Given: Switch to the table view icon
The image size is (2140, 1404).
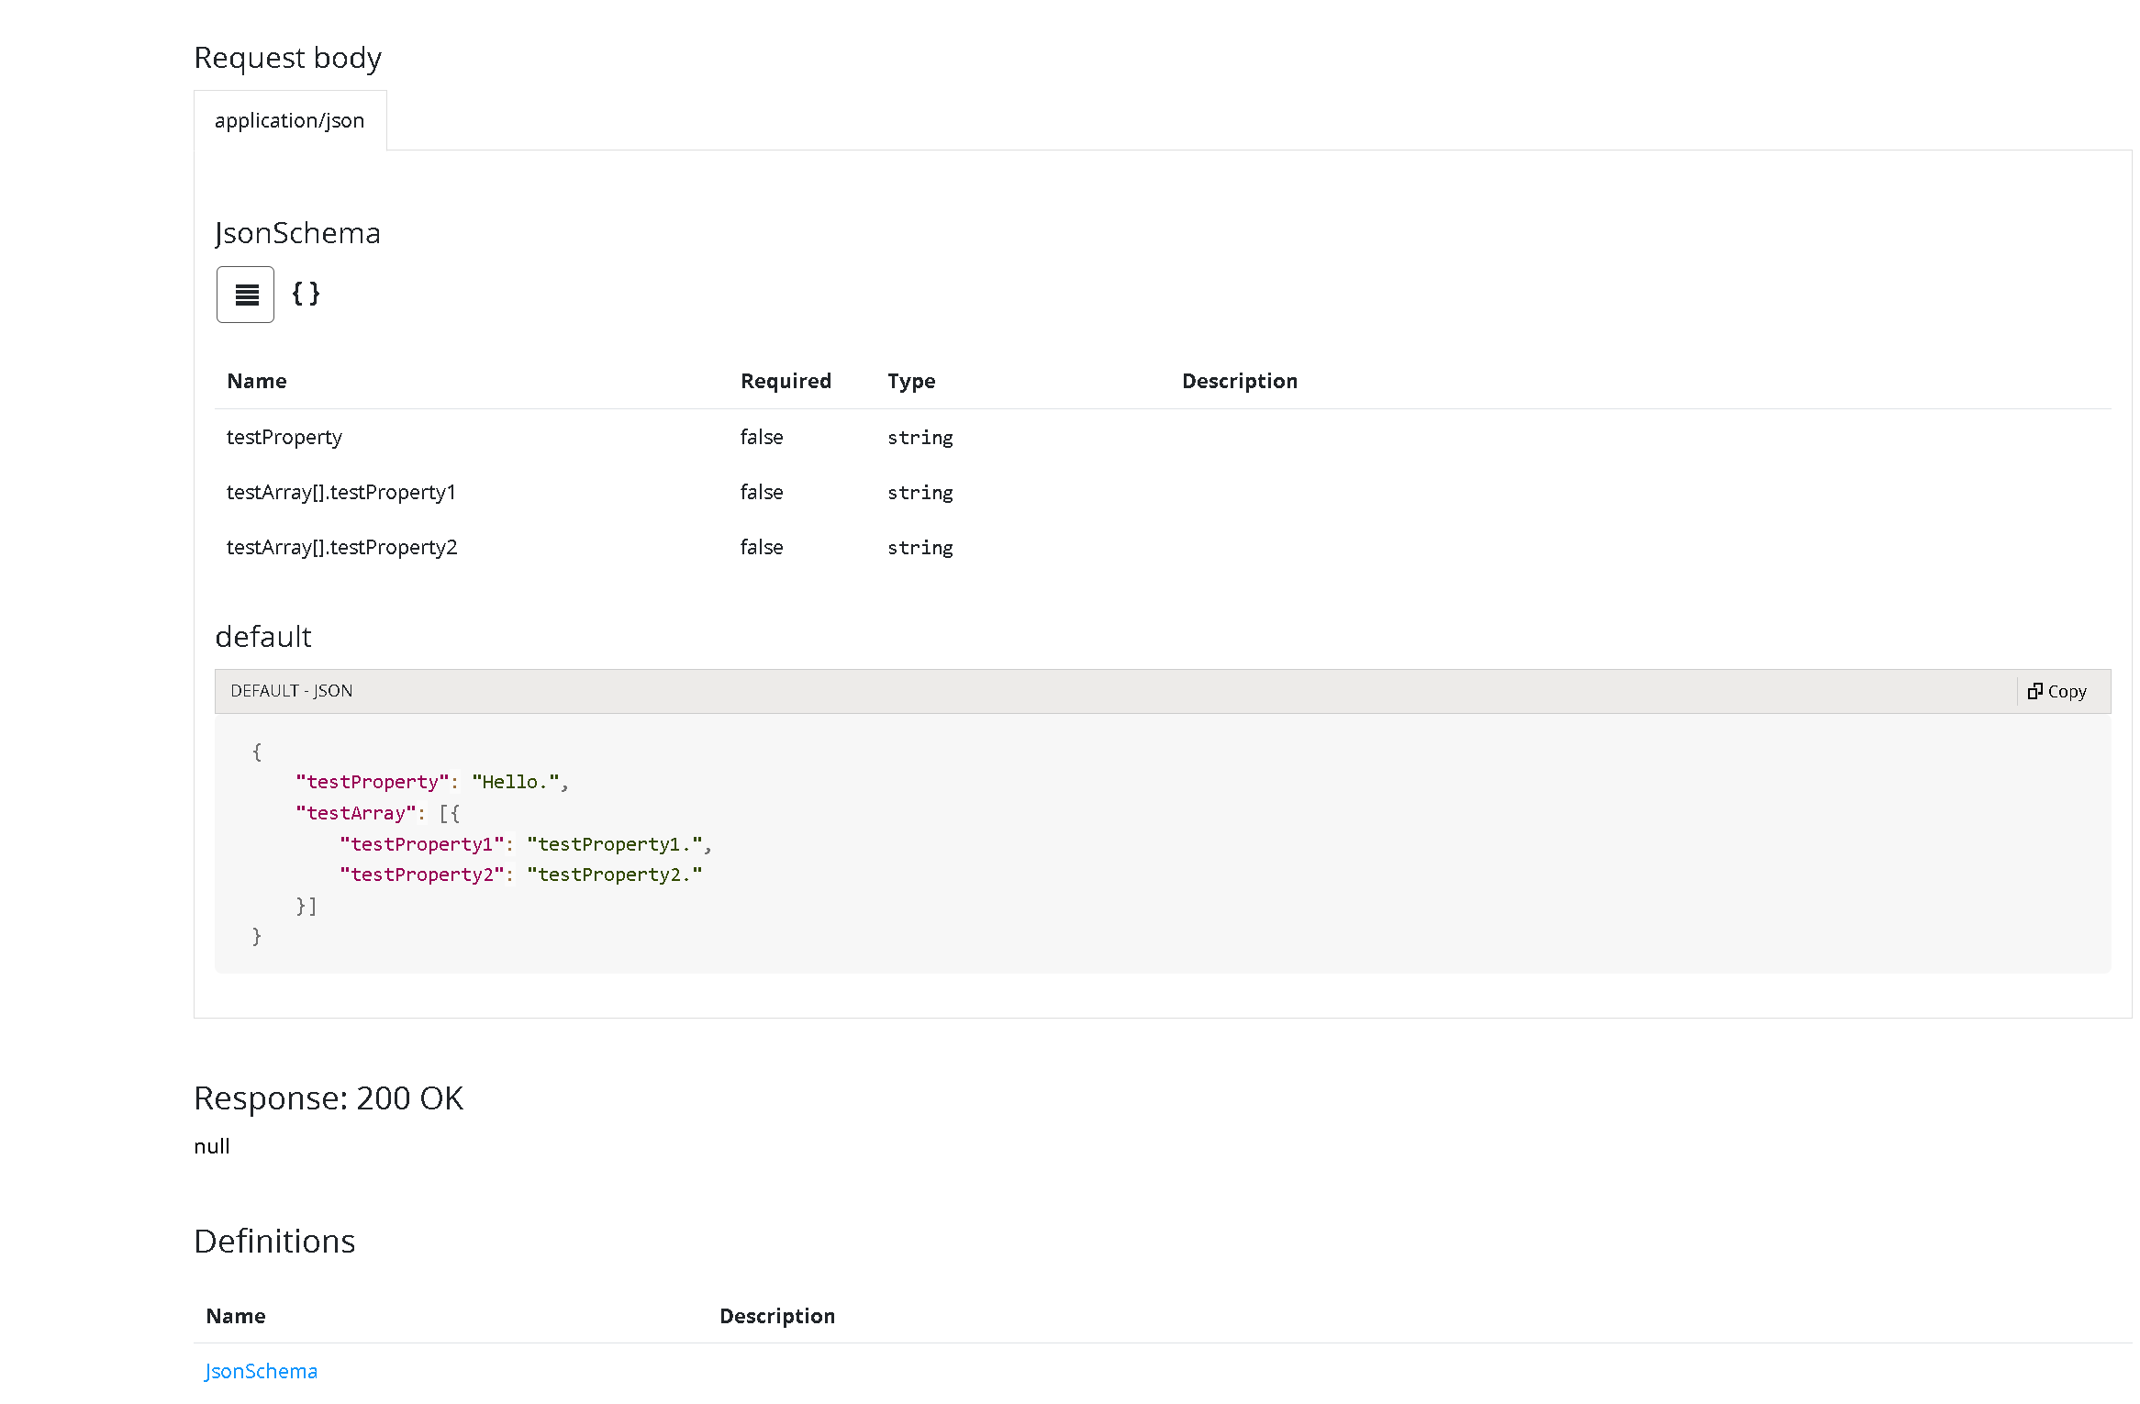Looking at the screenshot, I should 245,295.
